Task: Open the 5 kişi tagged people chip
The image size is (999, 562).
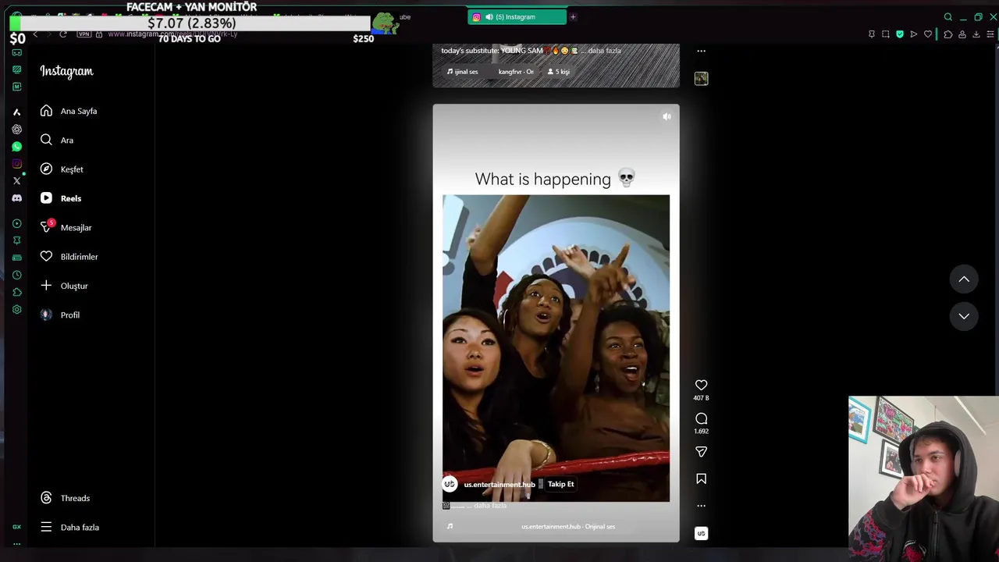Action: [558, 72]
